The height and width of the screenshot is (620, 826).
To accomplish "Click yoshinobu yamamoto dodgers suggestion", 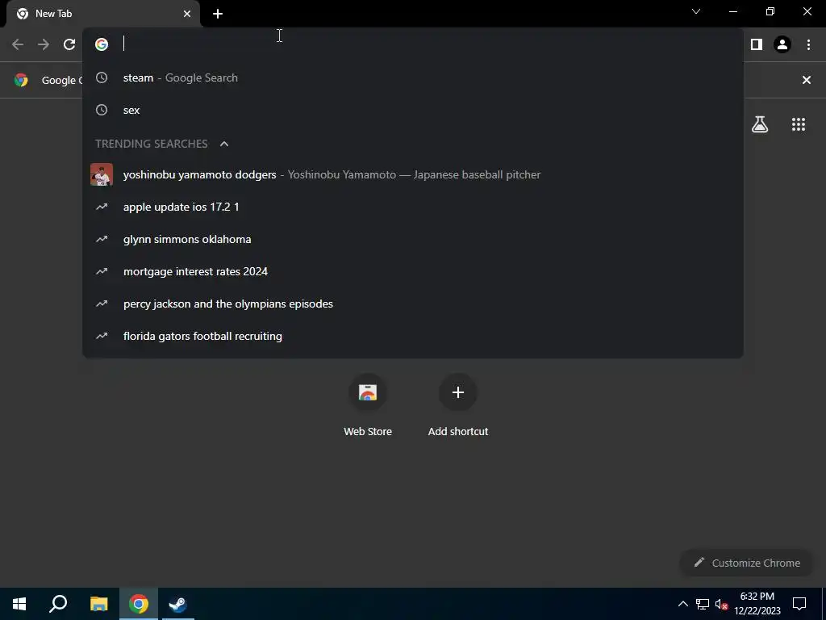I will point(413,174).
